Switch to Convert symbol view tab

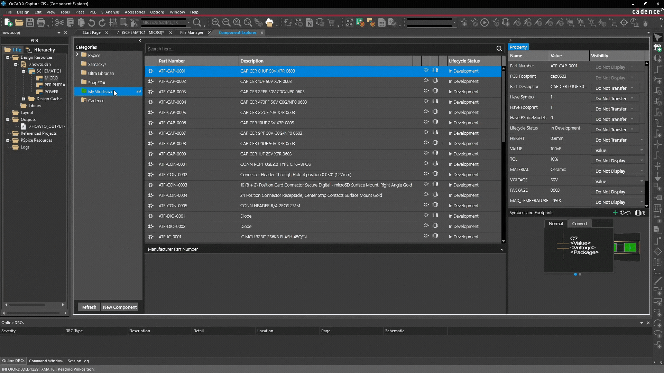pos(579,223)
